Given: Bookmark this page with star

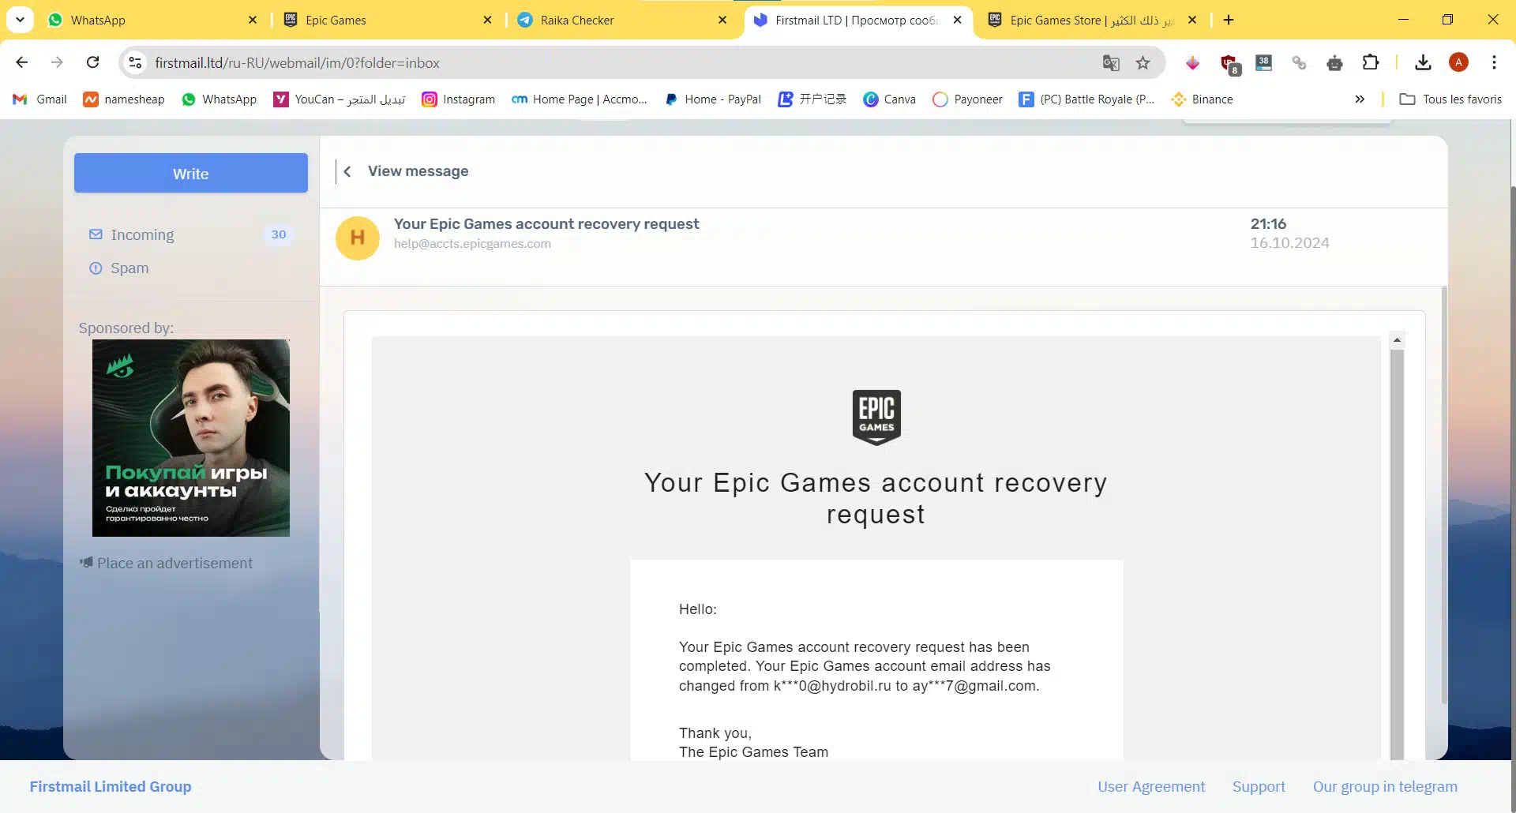Looking at the screenshot, I should pos(1143,62).
